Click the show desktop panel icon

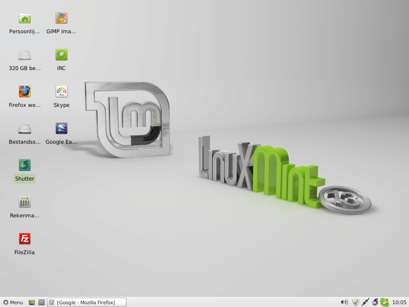pos(32,302)
